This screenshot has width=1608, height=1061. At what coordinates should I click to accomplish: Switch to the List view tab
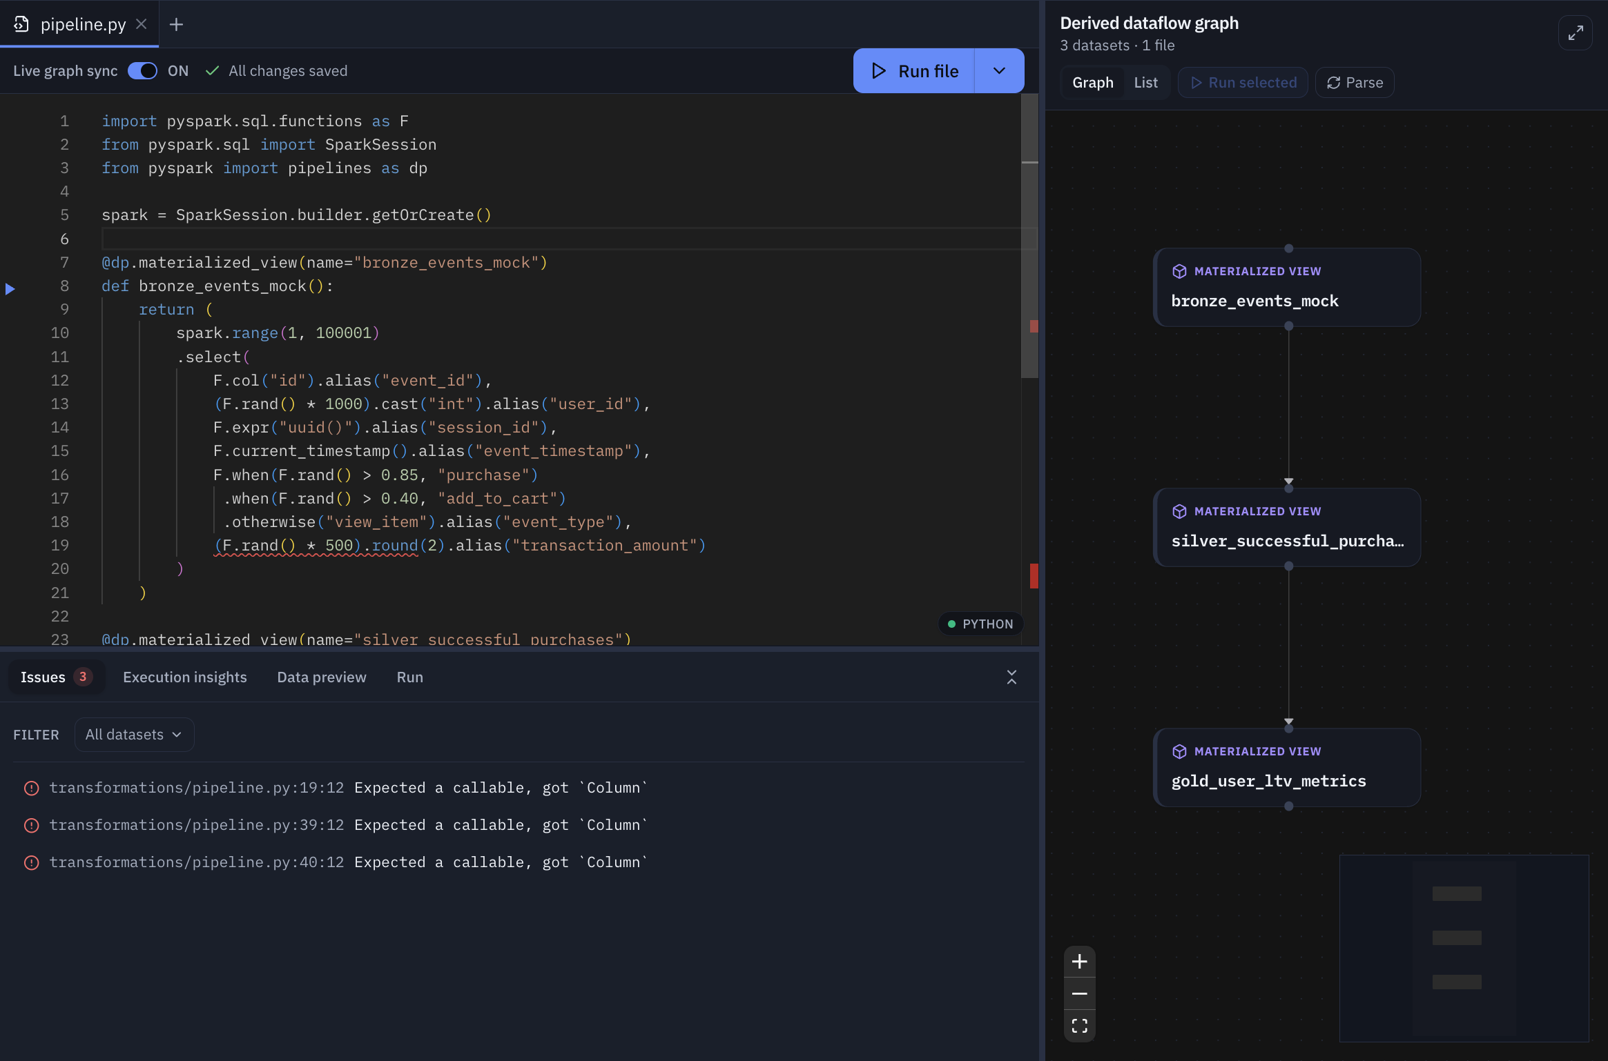point(1145,83)
